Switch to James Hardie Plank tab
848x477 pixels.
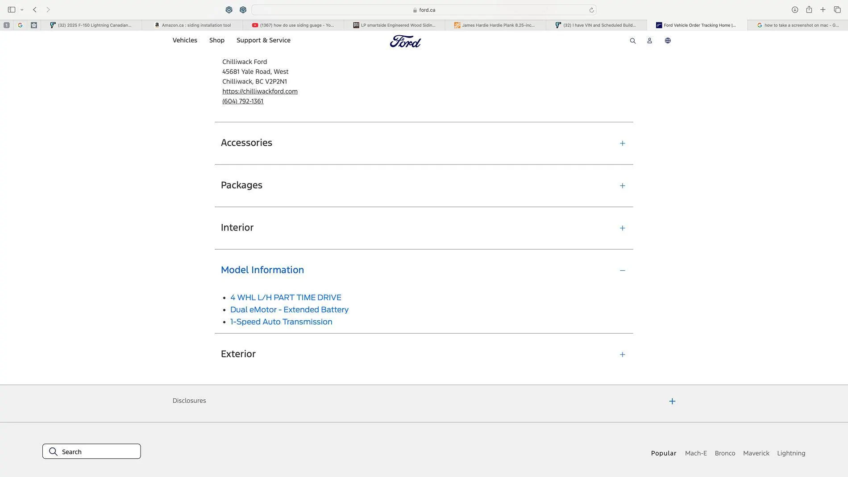[495, 25]
